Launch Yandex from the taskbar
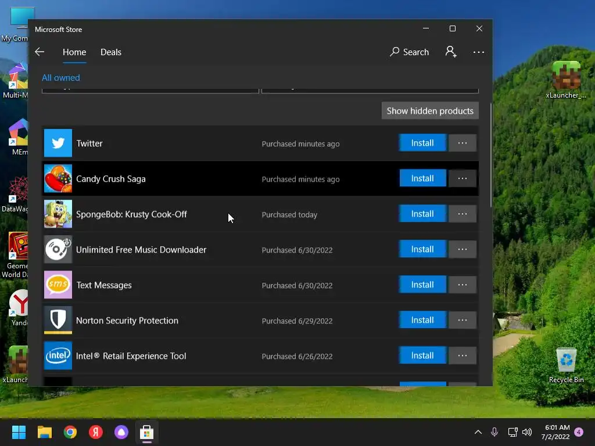 (96, 432)
